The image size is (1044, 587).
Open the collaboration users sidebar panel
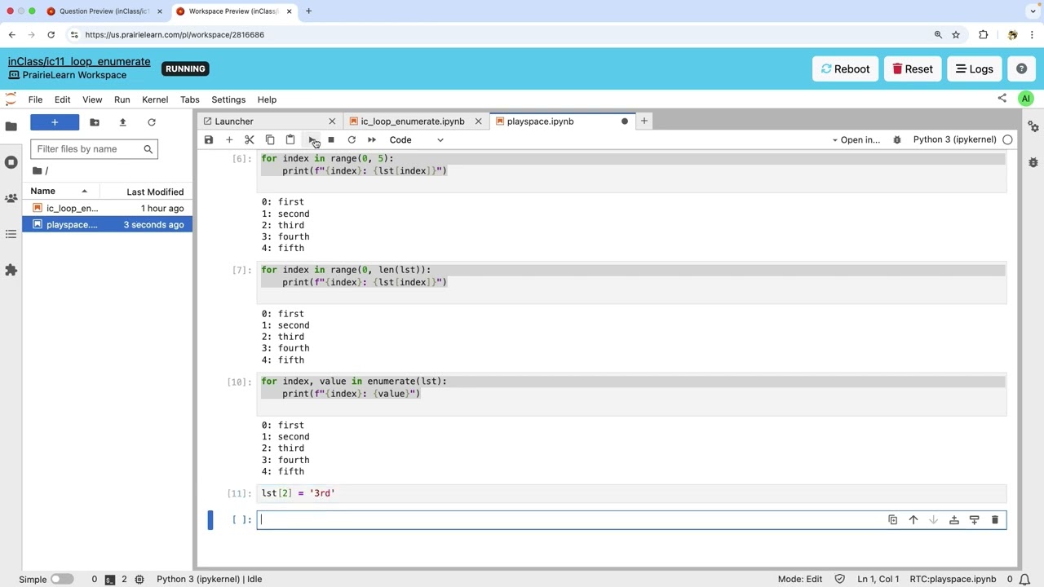11,198
